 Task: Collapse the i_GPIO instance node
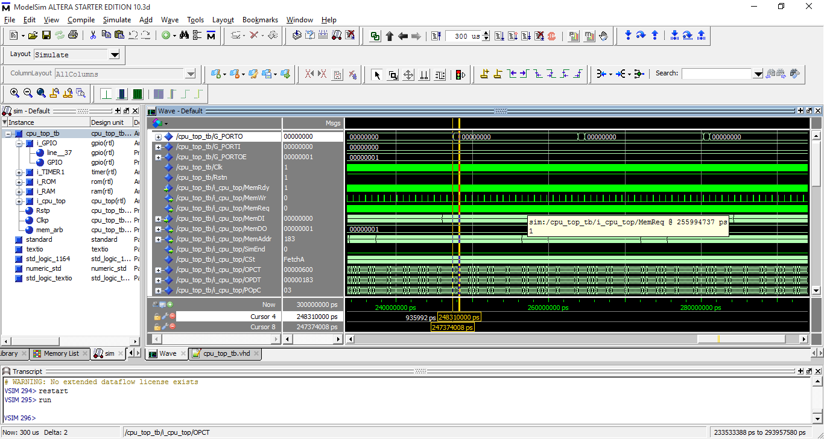pyautogui.click(x=19, y=144)
